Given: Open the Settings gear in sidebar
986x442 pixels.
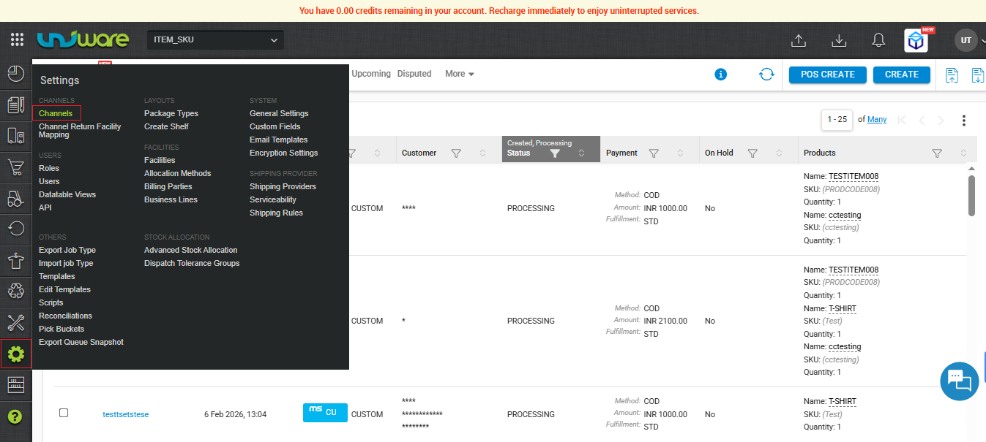Looking at the screenshot, I should coord(15,355).
